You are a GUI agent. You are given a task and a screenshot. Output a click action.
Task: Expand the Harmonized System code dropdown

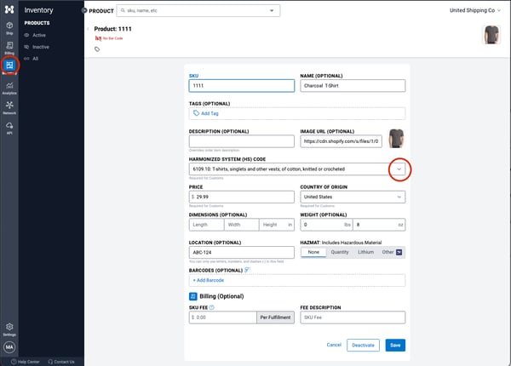pos(400,169)
